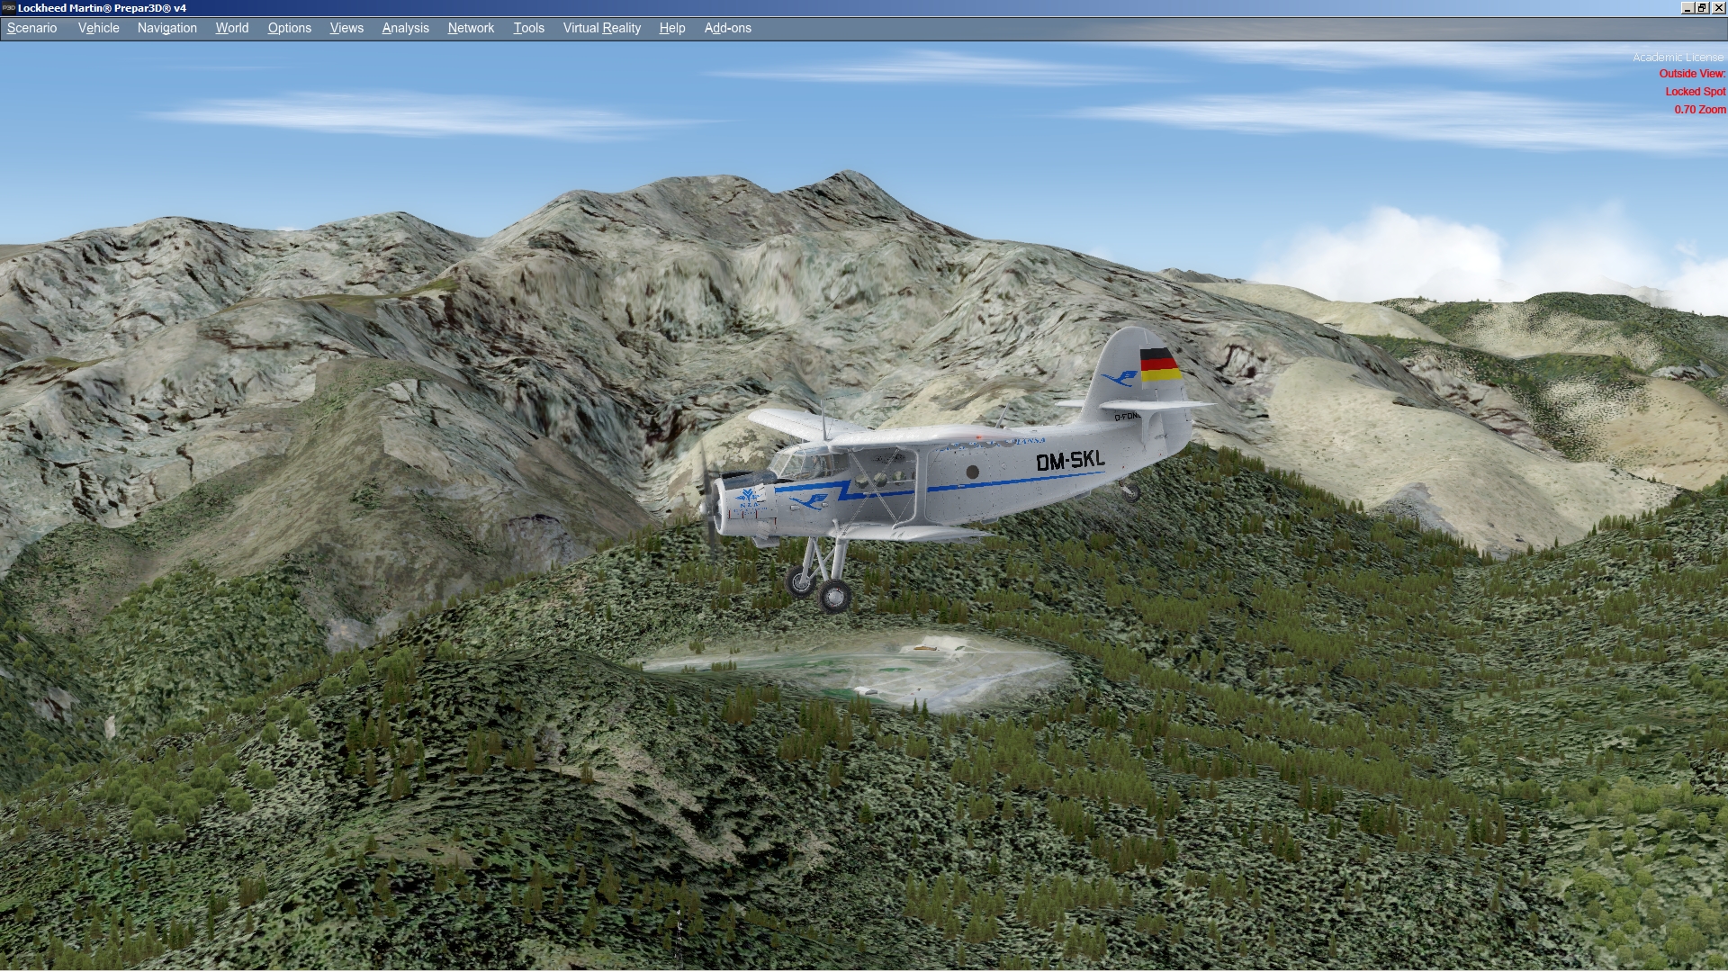This screenshot has width=1728, height=972.
Task: Click the '0.70 Zoom' overlay text
Action: tap(1699, 110)
